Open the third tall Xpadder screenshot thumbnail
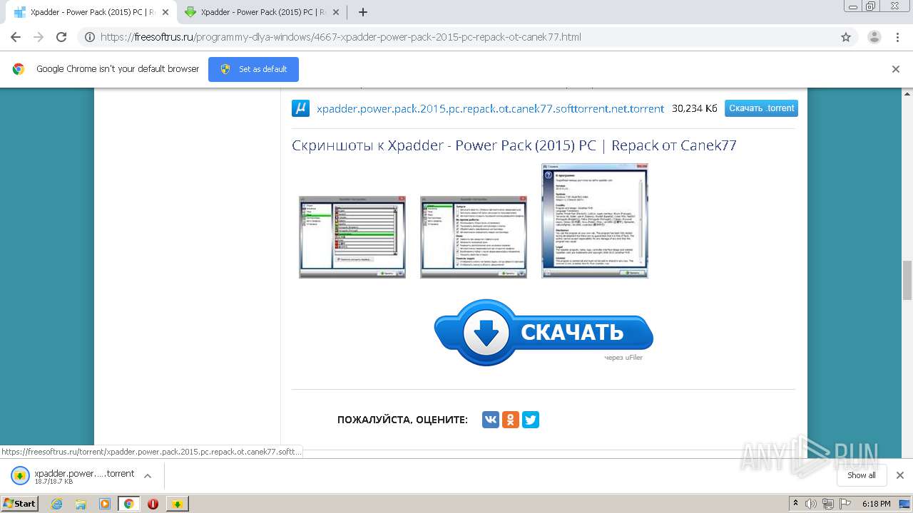Screen dimensions: 913x513 pos(595,220)
